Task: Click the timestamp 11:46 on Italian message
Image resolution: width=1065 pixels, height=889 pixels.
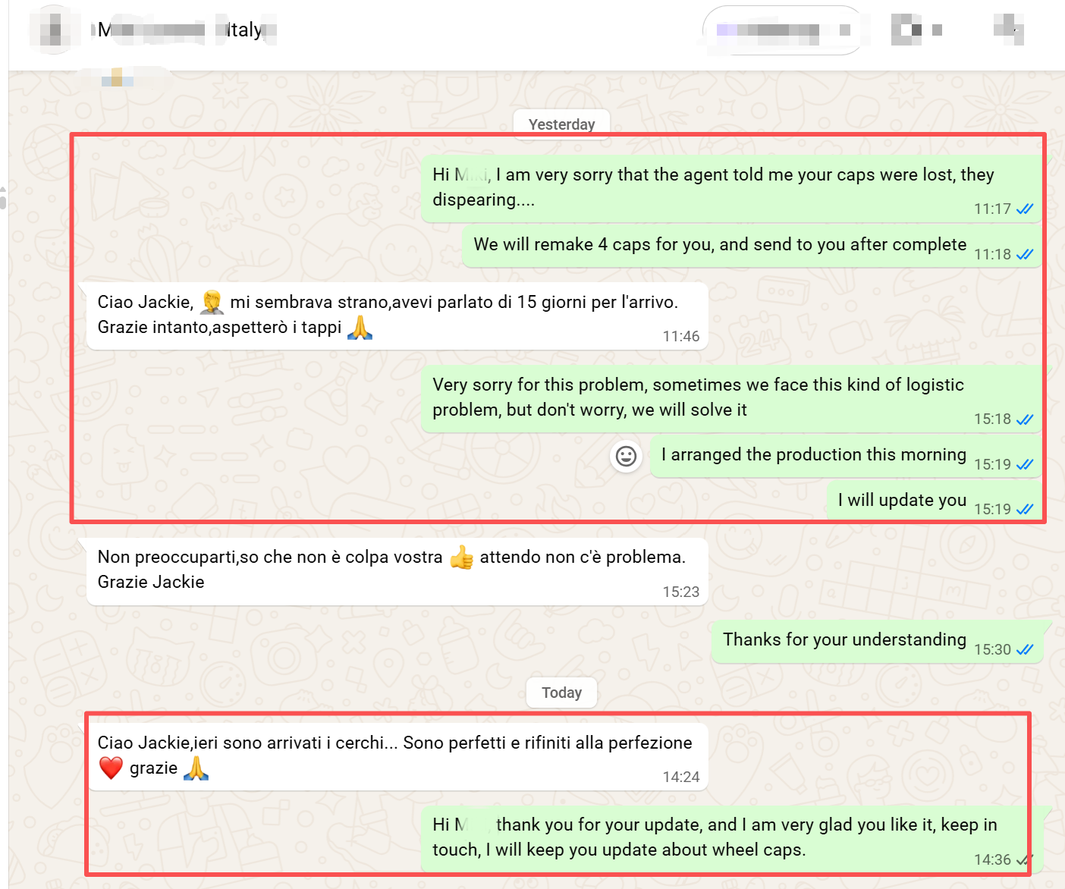Action: tap(681, 336)
